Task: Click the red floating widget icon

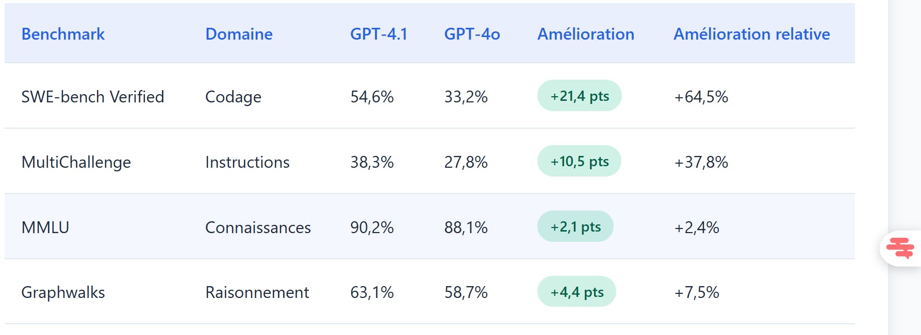Action: (x=900, y=248)
